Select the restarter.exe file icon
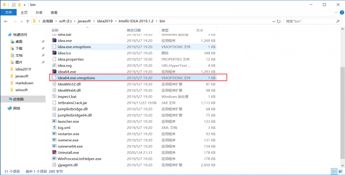This screenshot has height=175, width=345. coord(54,134)
